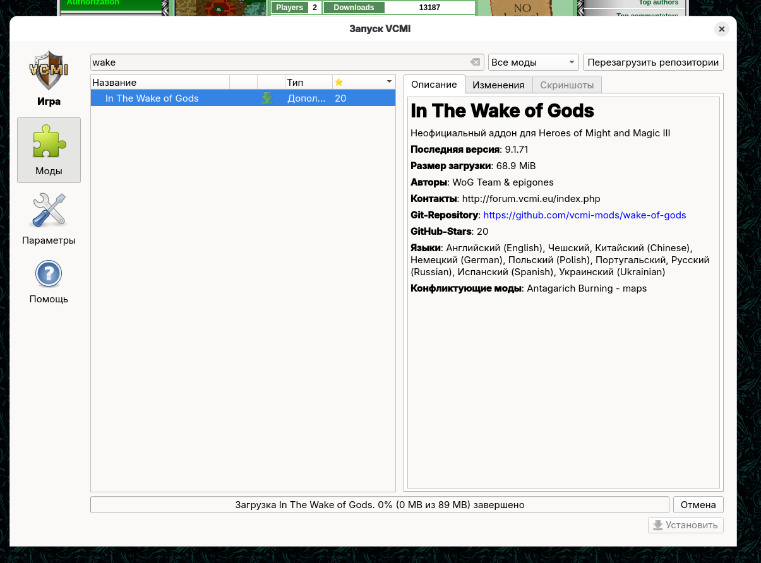
Task: Click Top authors in the background web page
Action: tap(659, 3)
